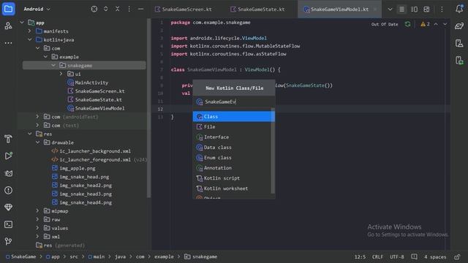This screenshot has height=263, width=468.
Task: Click snakegame breadcrumb in navigation bar
Action: coord(200,256)
